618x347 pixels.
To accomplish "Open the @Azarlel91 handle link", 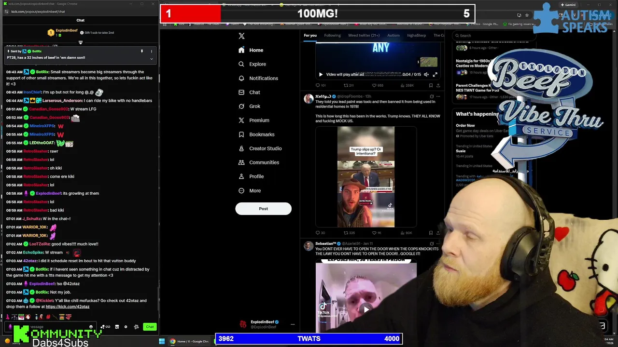I will tap(352, 244).
